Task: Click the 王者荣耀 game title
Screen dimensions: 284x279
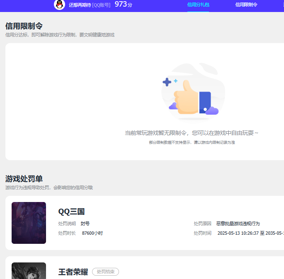Action: [x=73, y=272]
